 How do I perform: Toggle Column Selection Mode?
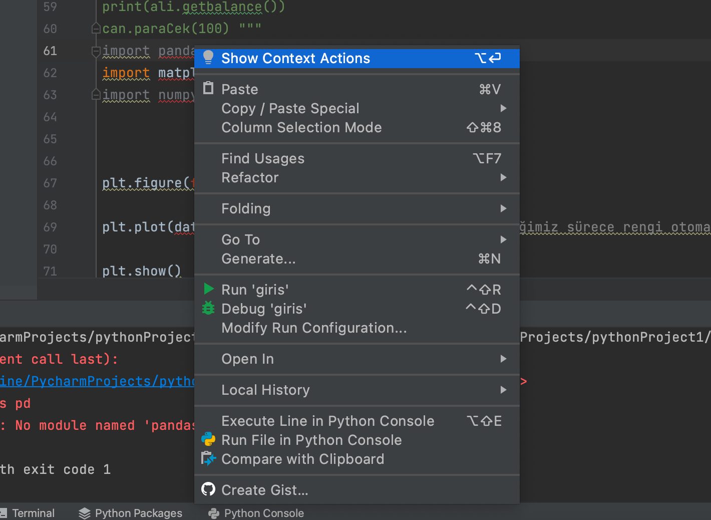(x=301, y=127)
